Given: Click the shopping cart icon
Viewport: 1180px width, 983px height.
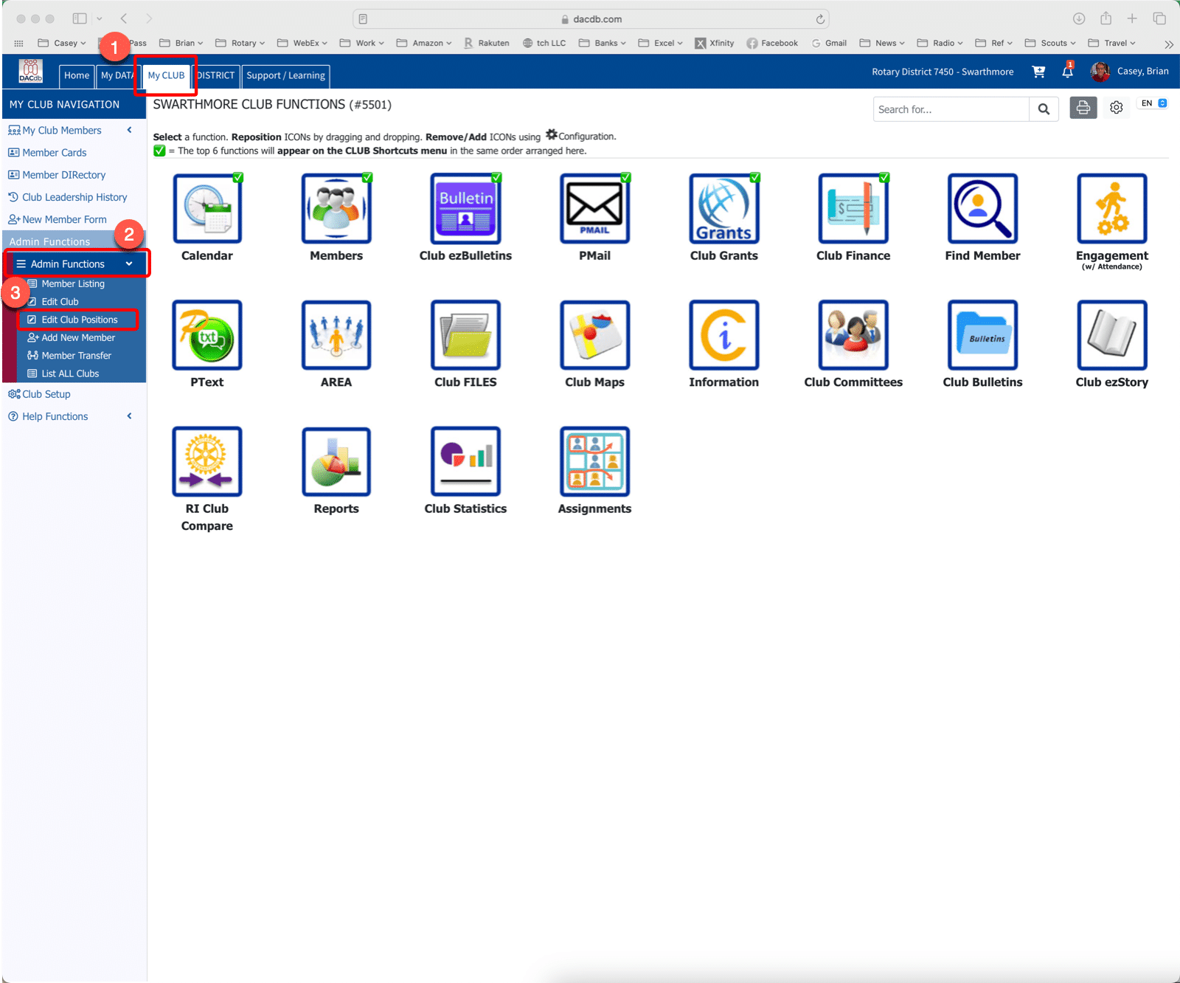Looking at the screenshot, I should pos(1038,72).
